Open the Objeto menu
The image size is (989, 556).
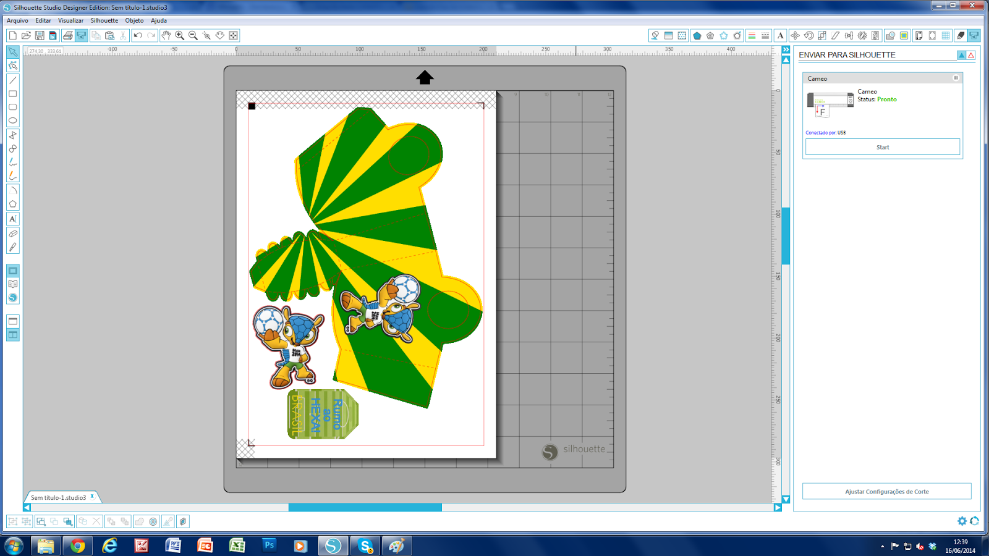(x=134, y=20)
